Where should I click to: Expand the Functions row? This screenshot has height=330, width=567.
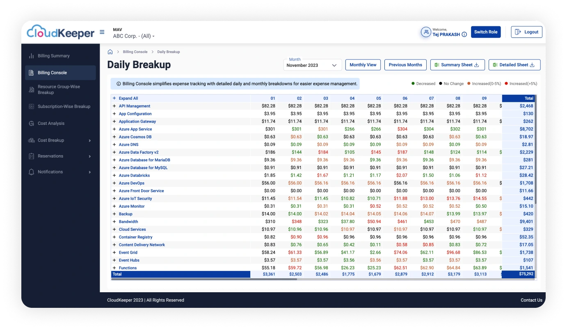coord(114,268)
